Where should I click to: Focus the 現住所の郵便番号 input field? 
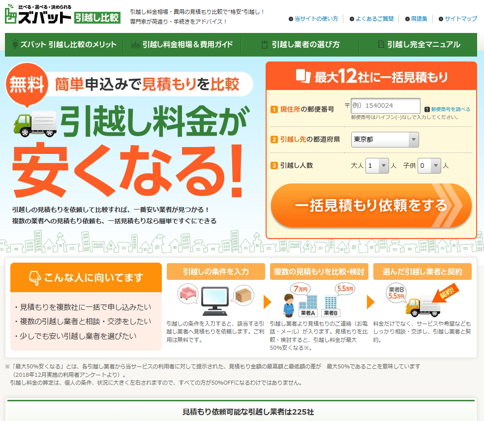tap(385, 106)
